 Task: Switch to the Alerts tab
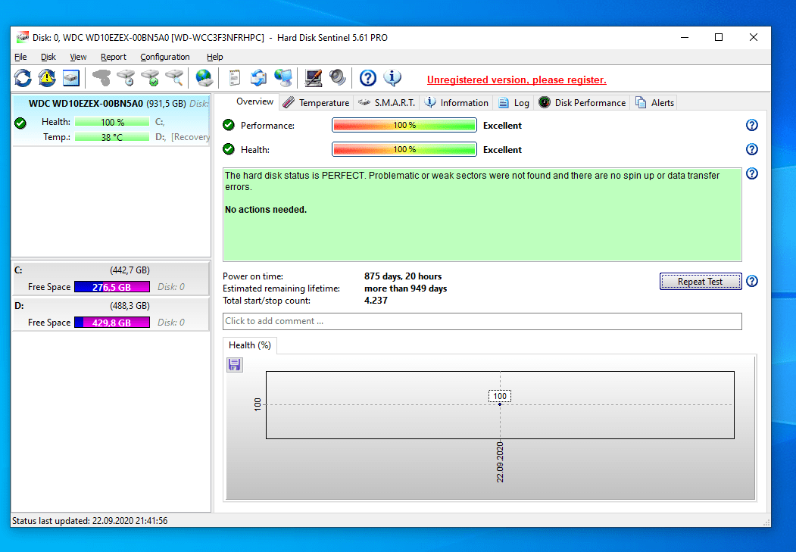pos(654,102)
